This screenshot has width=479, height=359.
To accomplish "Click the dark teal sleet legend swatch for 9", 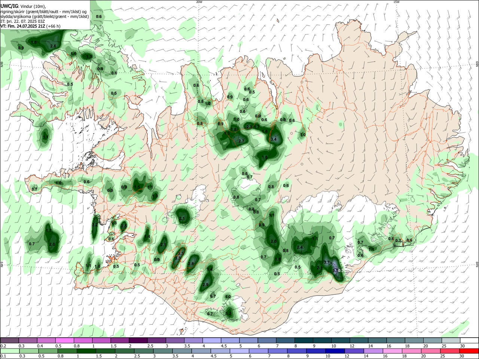I will point(322,340).
